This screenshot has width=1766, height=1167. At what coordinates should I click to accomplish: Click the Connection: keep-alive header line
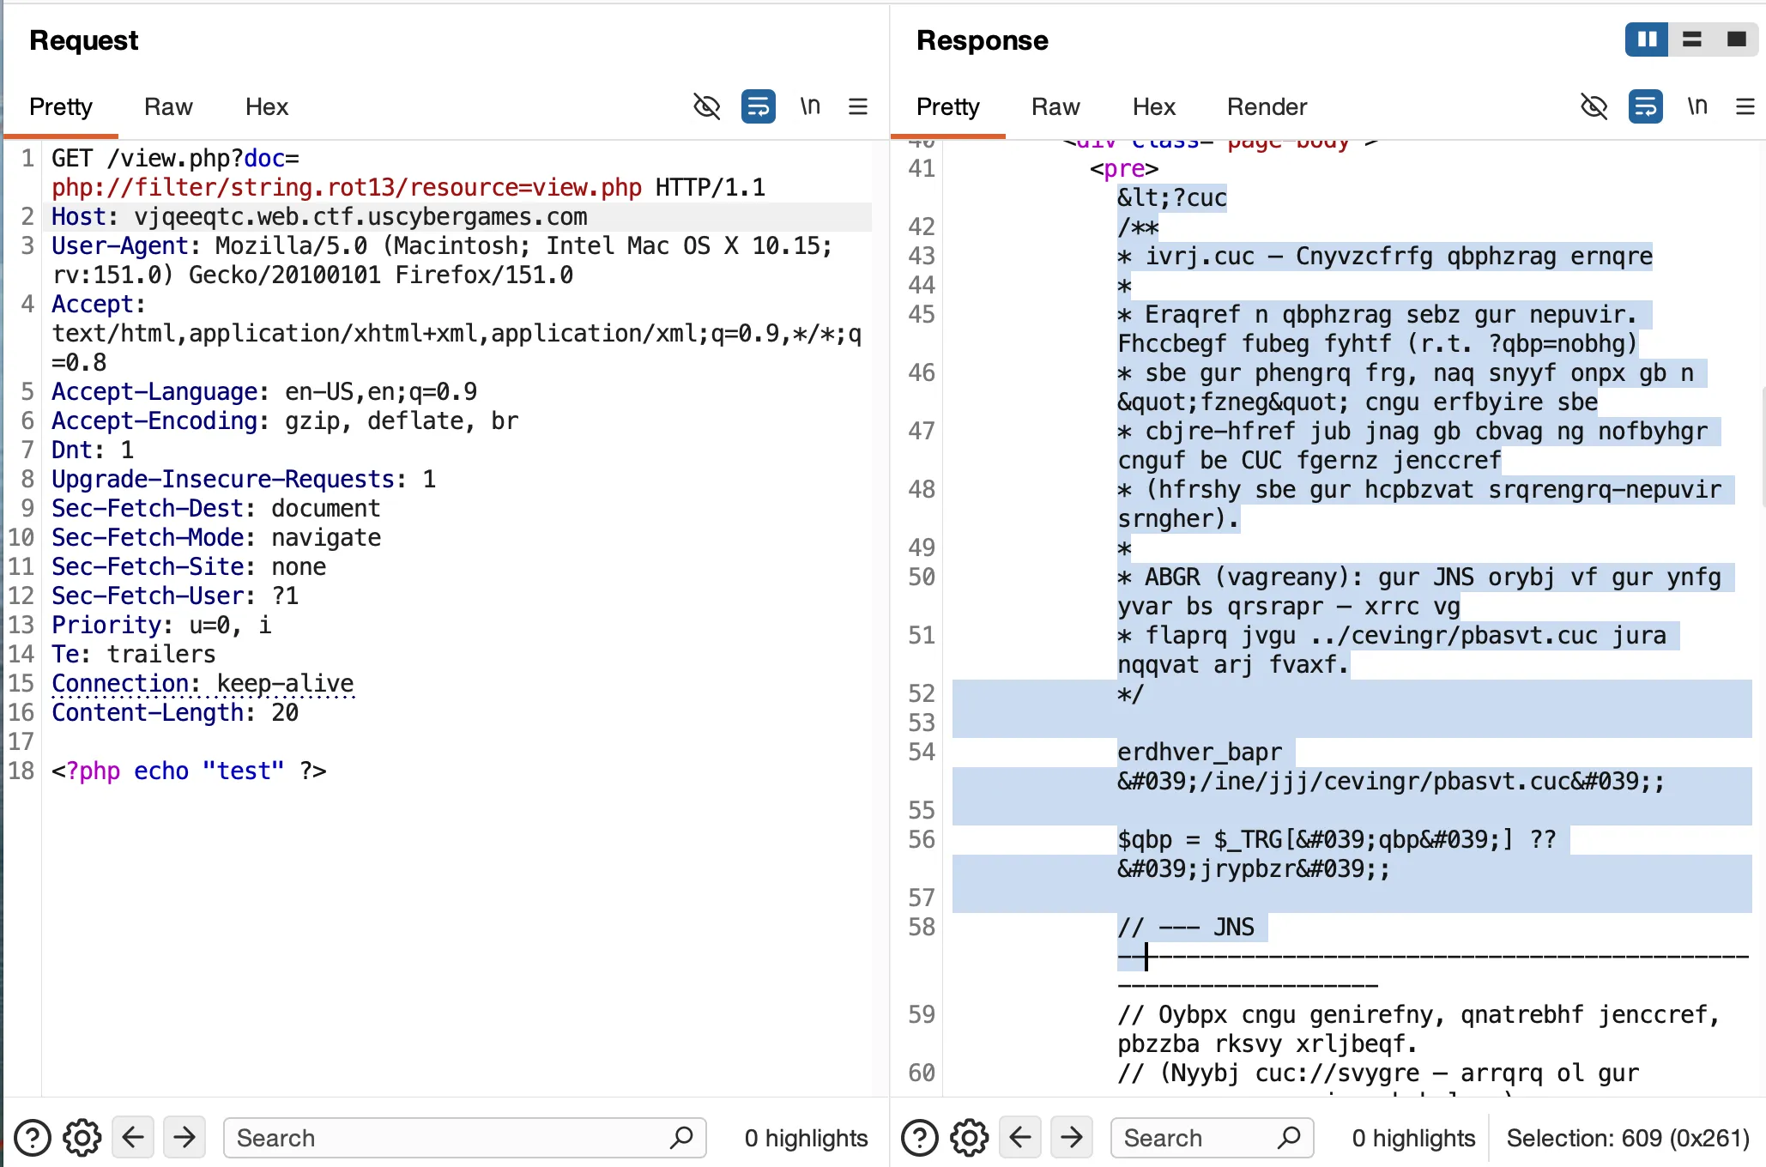point(203,684)
